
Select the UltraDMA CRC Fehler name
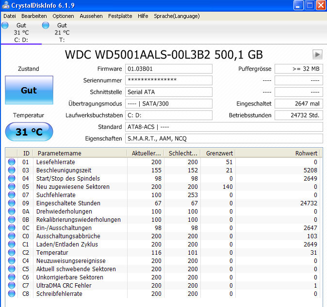point(64,285)
